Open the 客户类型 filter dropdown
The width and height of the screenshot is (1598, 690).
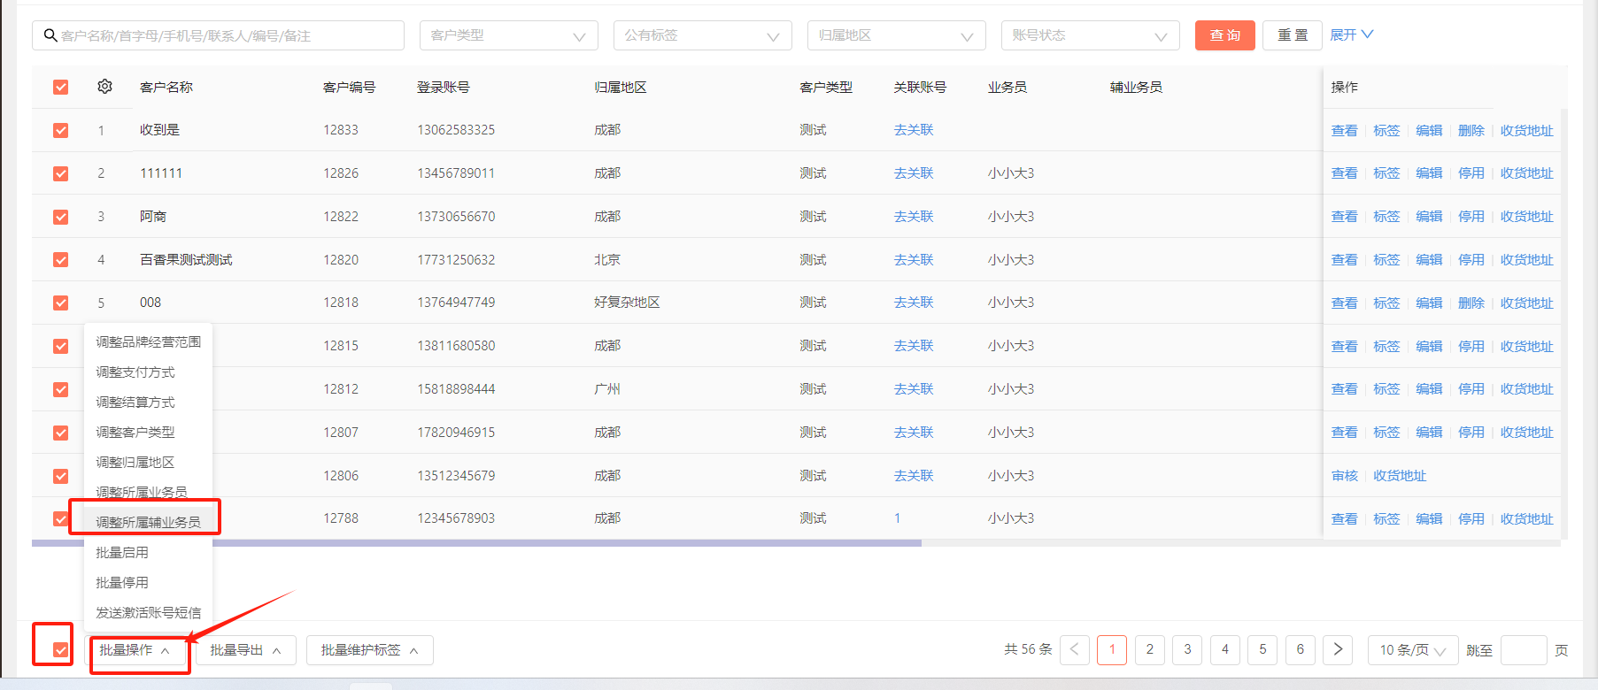tap(508, 35)
